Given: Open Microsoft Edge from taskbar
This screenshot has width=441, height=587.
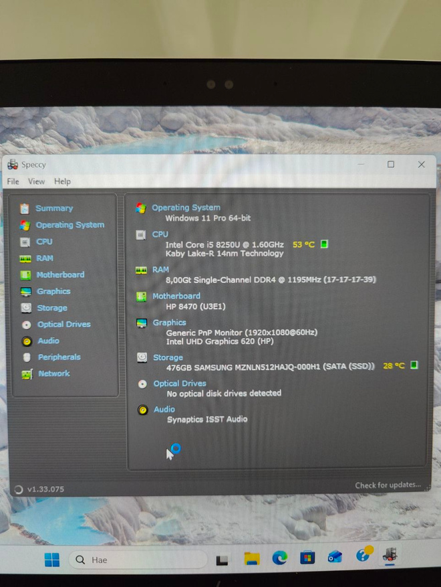Looking at the screenshot, I should coord(279,558).
